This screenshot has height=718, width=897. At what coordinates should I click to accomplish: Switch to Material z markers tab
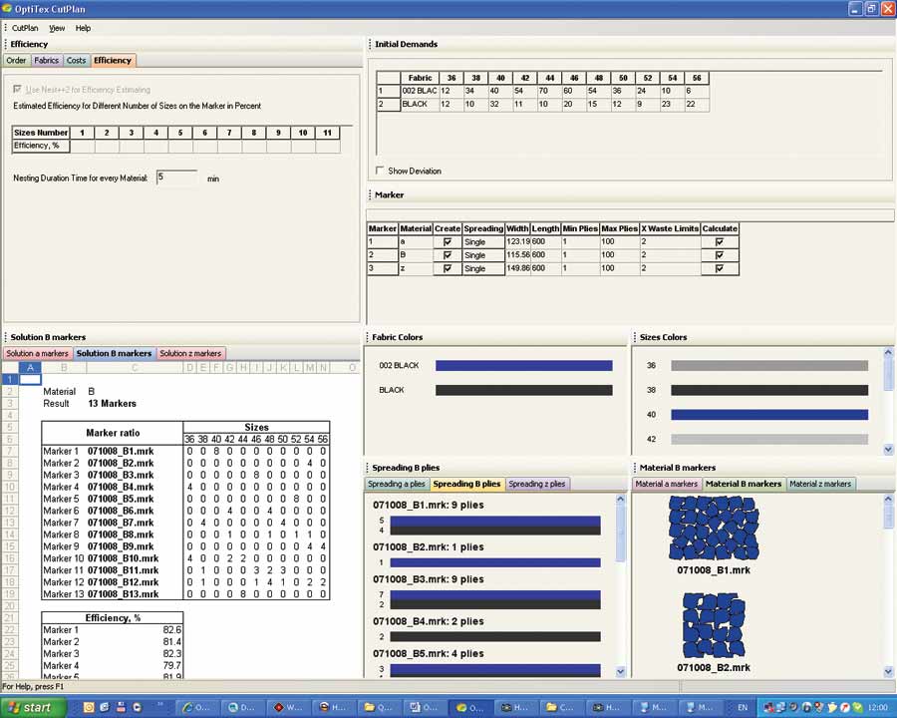pyautogui.click(x=820, y=485)
